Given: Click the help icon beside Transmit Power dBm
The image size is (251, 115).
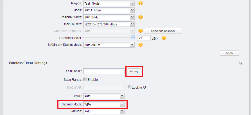Looking at the screenshot, I should pos(164,38).
